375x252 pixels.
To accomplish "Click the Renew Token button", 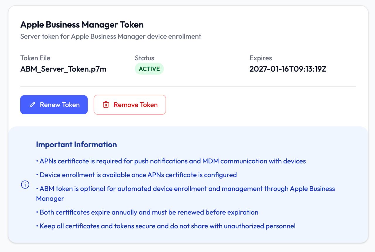I will [54, 105].
